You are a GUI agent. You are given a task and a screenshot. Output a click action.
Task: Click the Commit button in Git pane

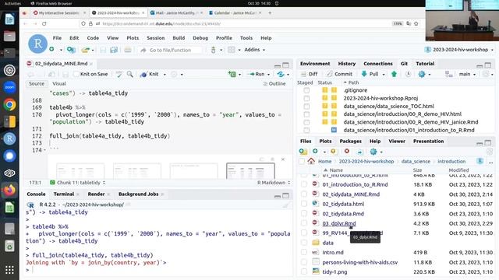coord(339,74)
